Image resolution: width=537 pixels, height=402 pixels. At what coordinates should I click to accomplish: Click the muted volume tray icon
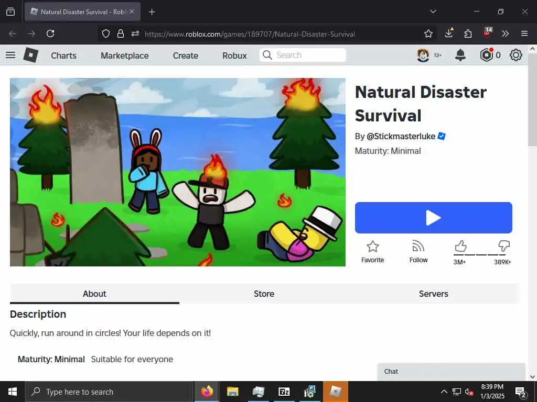point(469,392)
